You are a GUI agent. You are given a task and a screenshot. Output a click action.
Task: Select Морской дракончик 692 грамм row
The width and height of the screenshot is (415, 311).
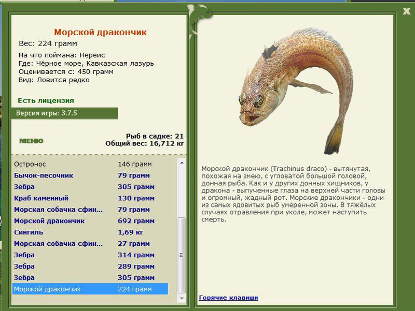click(x=90, y=221)
